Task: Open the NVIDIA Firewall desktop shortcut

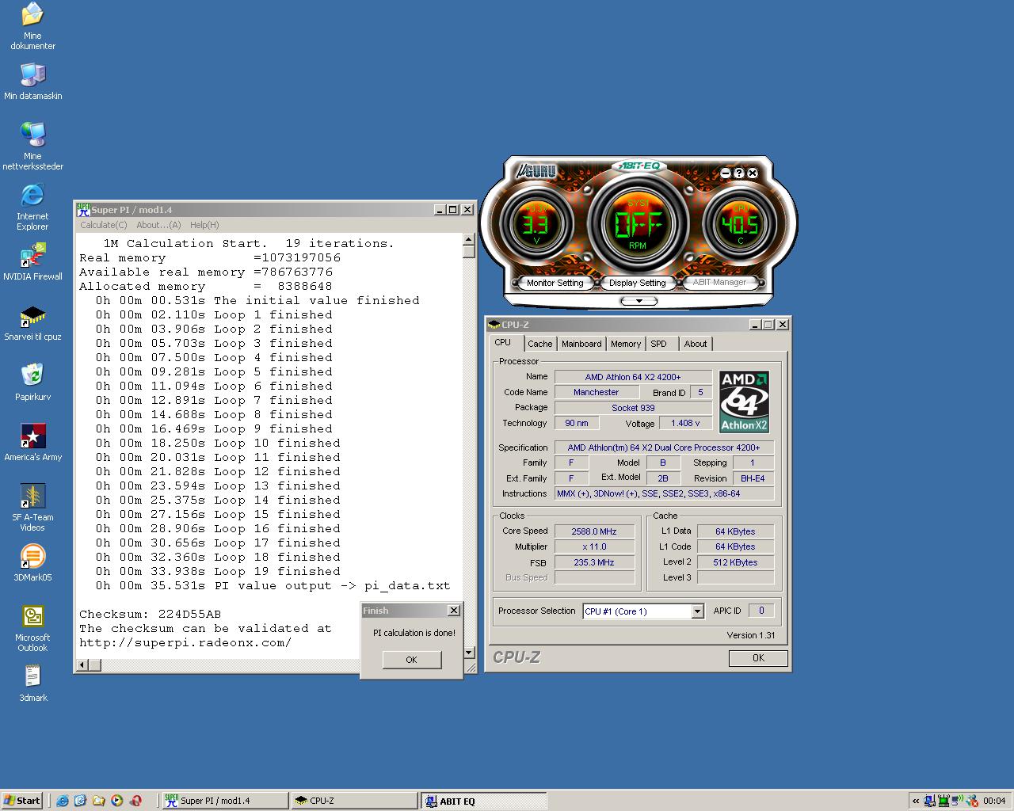Action: 32,261
